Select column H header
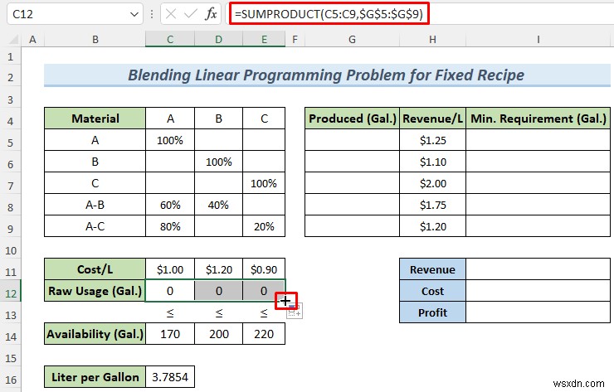Image resolution: width=614 pixels, height=392 pixels. (432, 40)
